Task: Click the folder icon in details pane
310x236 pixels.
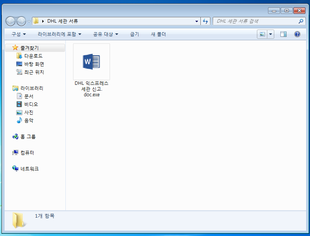Action: point(19,220)
